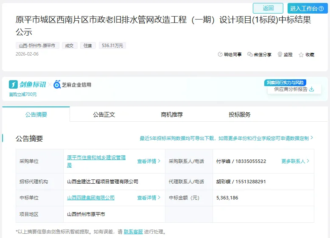Image resolution: width=330 pixels, height=238 pixels.
Task: Open the 山西四建集团有限公司 link
Action: coord(91,198)
